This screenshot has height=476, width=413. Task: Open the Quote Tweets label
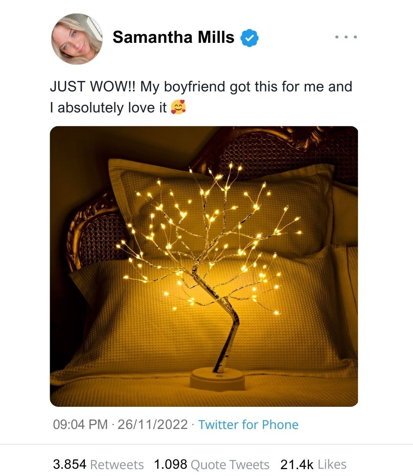click(x=230, y=465)
